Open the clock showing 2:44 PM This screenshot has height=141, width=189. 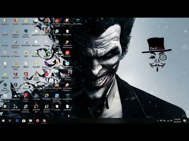pos(177,121)
